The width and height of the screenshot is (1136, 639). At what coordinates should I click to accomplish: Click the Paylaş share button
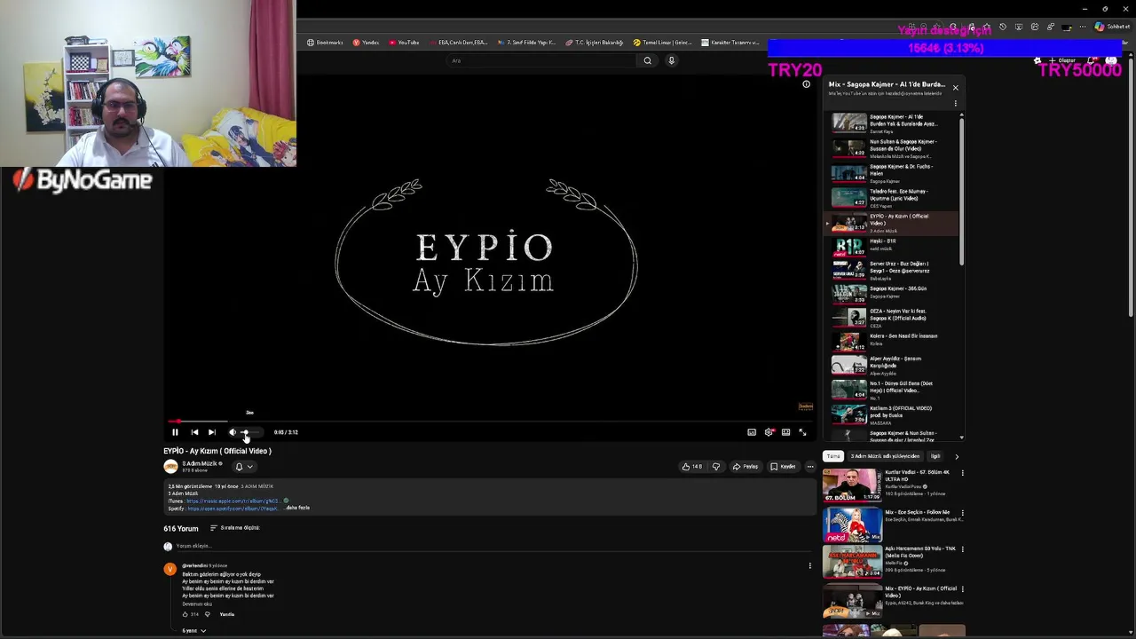pyautogui.click(x=745, y=467)
